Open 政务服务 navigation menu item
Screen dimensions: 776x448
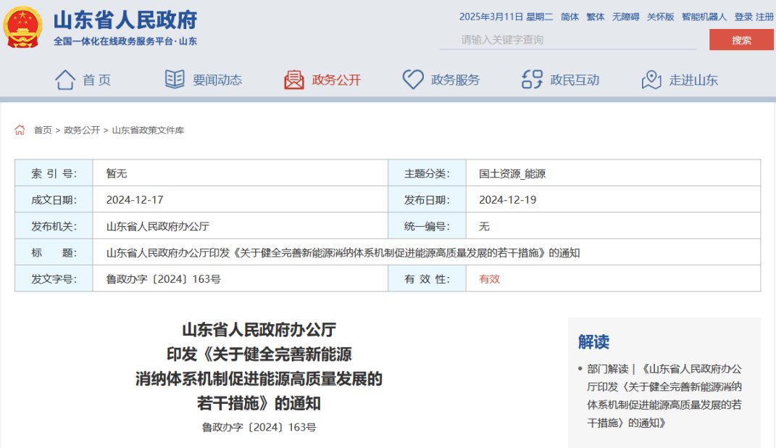456,80
